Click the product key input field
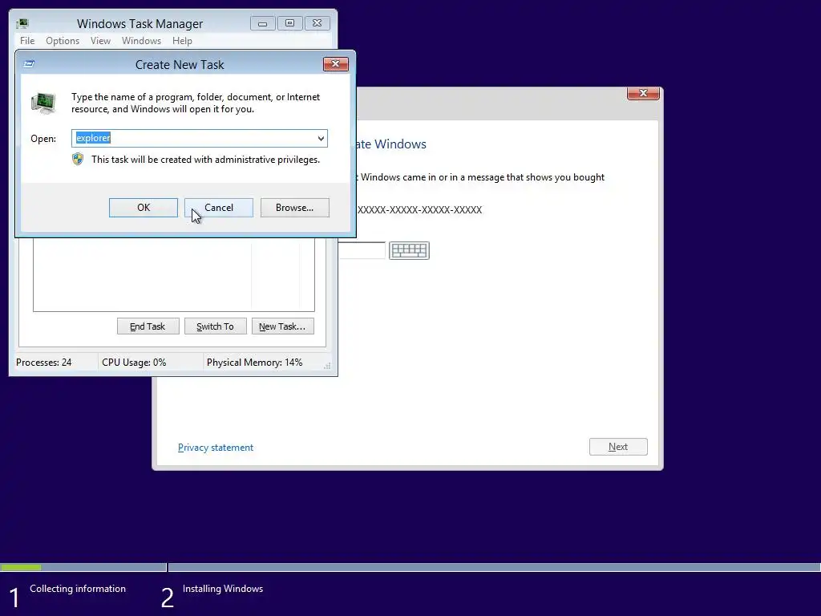821x616 pixels. pyautogui.click(x=362, y=250)
